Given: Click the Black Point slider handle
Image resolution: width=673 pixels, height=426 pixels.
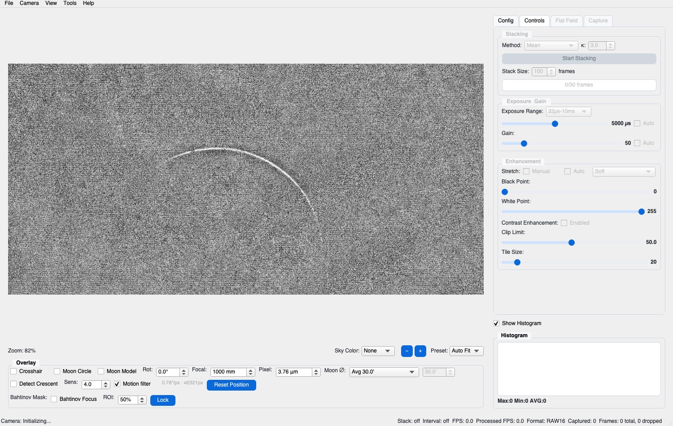Looking at the screenshot, I should 505,192.
